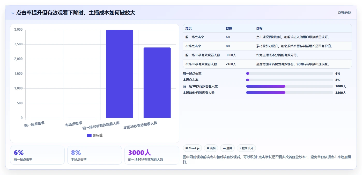Click the Chart.js chip icon
362x175 pixels.
click(x=187, y=148)
